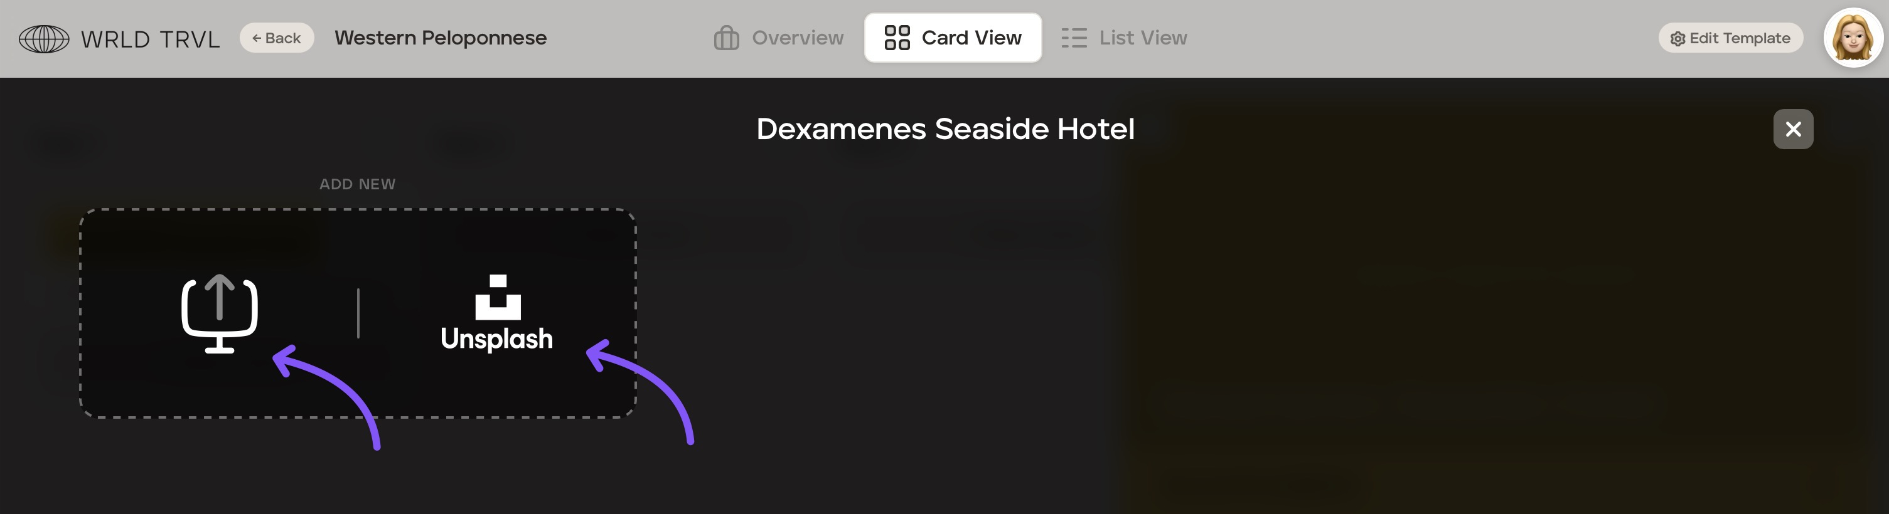Click the gear icon in Edit Template
This screenshot has width=1889, height=514.
[1677, 39]
